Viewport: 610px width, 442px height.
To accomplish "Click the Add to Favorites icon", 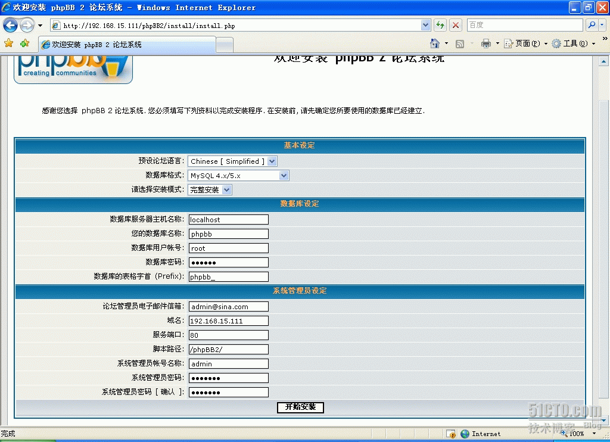I will coord(24,43).
